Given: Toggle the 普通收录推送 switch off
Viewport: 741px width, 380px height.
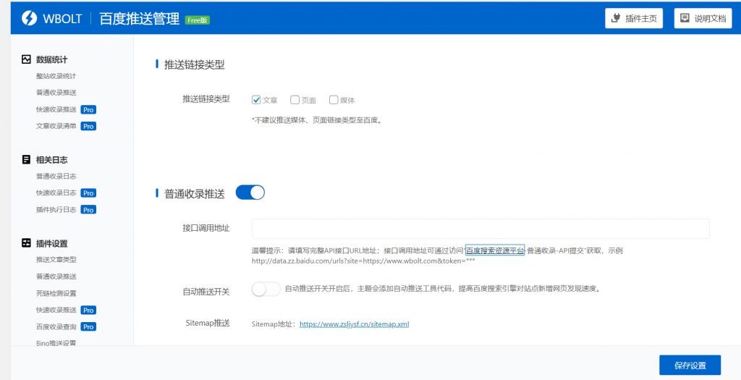Looking at the screenshot, I should coord(250,193).
